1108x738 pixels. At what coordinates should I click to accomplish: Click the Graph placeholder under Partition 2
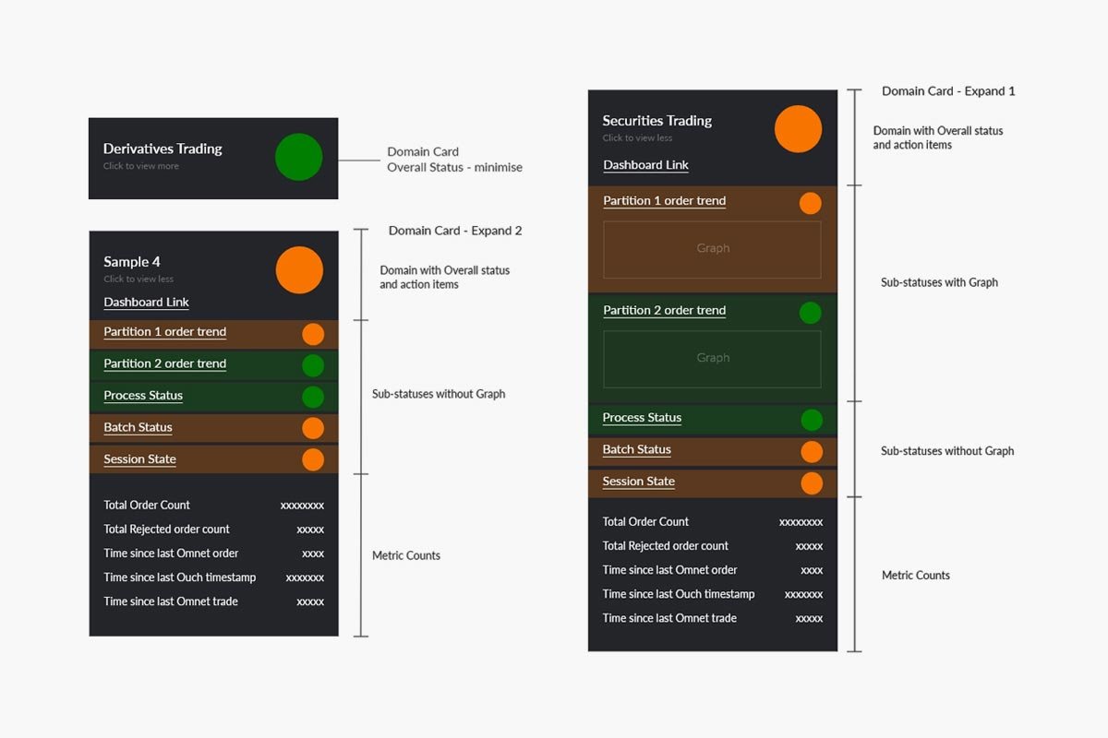[x=712, y=359]
